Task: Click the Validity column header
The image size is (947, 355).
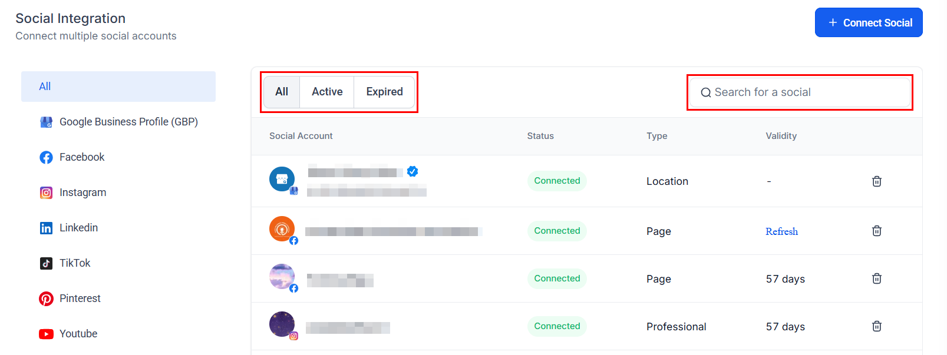Action: 781,136
